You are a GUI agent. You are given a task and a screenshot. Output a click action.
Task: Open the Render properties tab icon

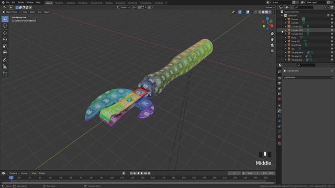(279, 78)
